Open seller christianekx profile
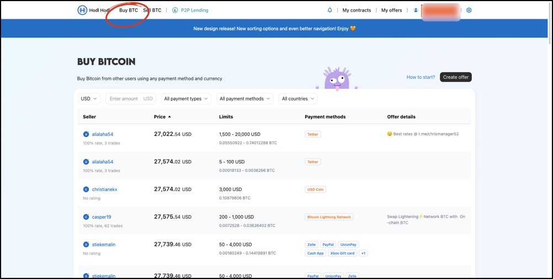This screenshot has width=553, height=279. [104, 189]
